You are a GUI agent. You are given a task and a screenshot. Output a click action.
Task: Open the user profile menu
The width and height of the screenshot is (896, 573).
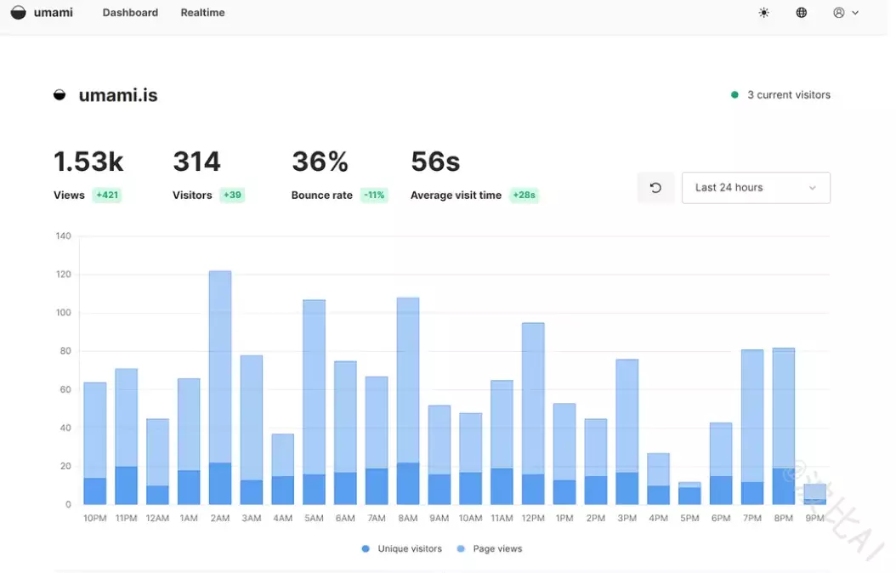click(x=846, y=13)
